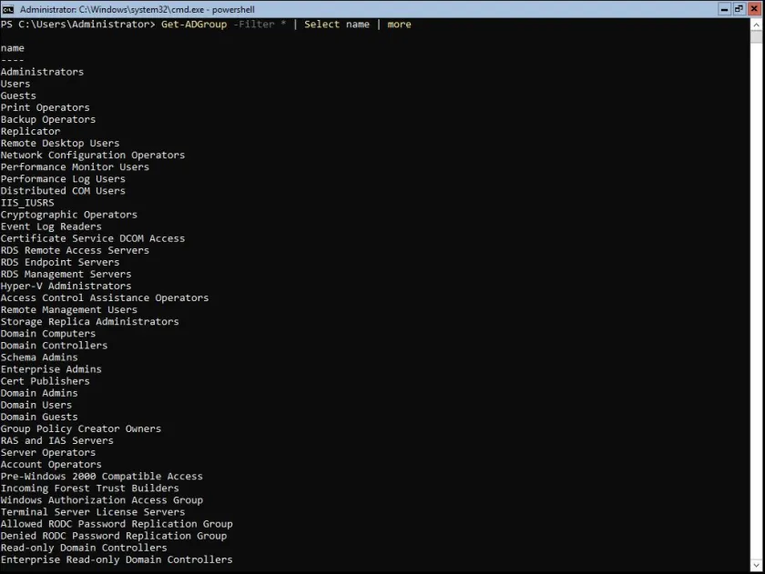Click the scrollbar up arrow
765x574 pixels.
(x=757, y=24)
